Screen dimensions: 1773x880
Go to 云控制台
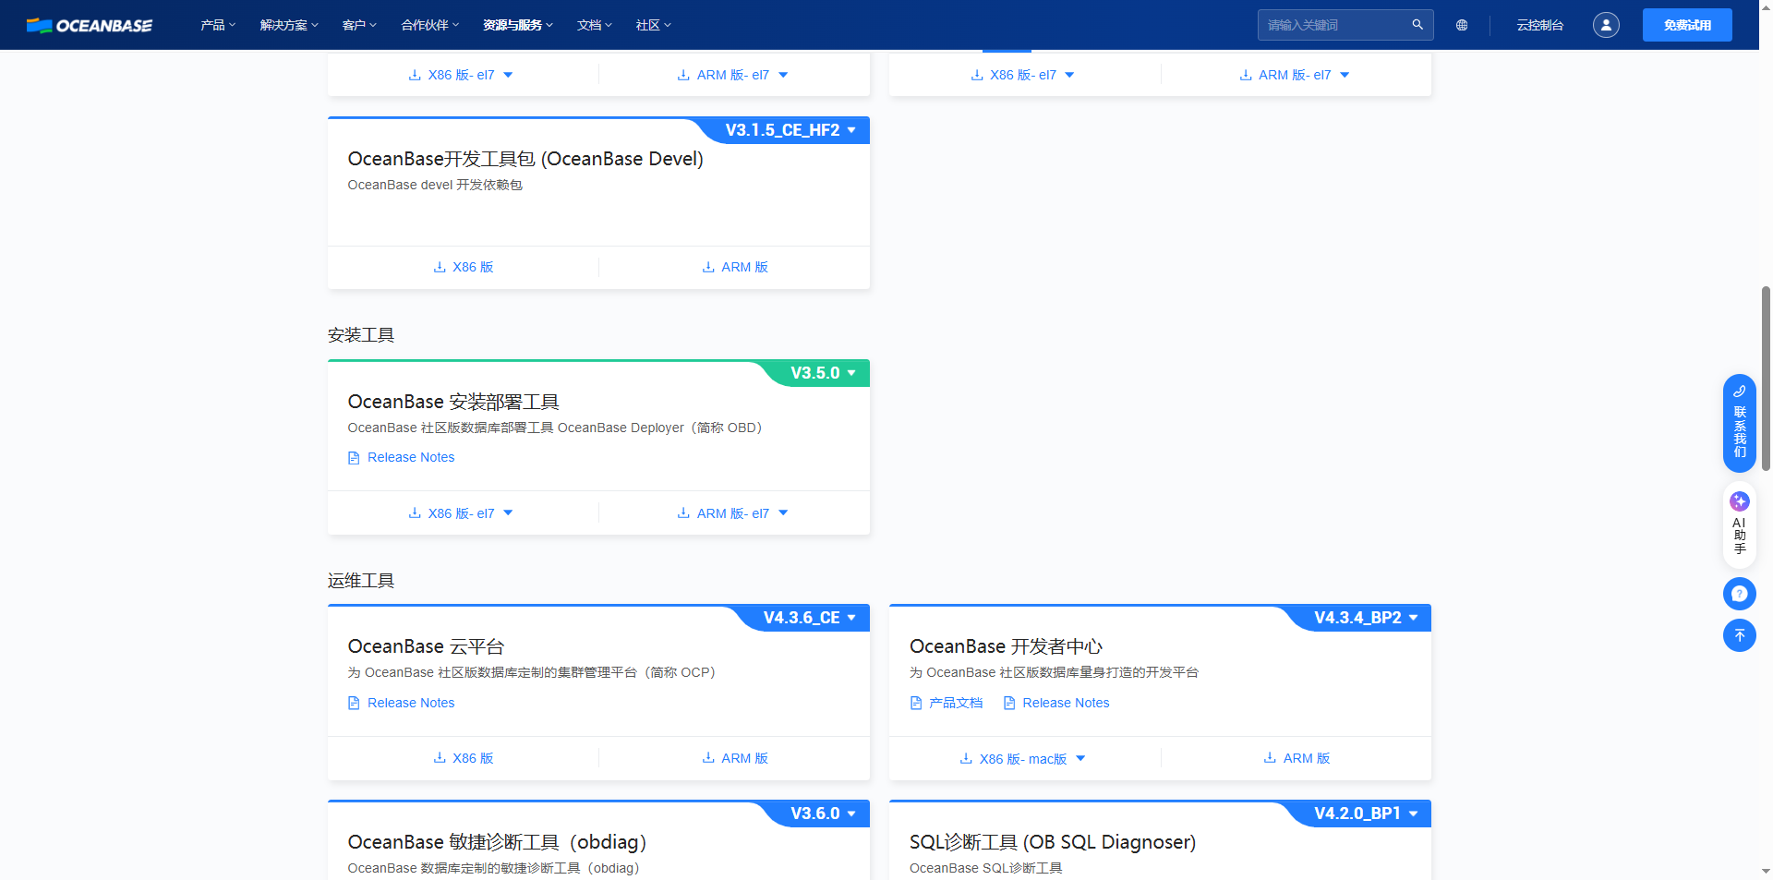click(x=1540, y=25)
